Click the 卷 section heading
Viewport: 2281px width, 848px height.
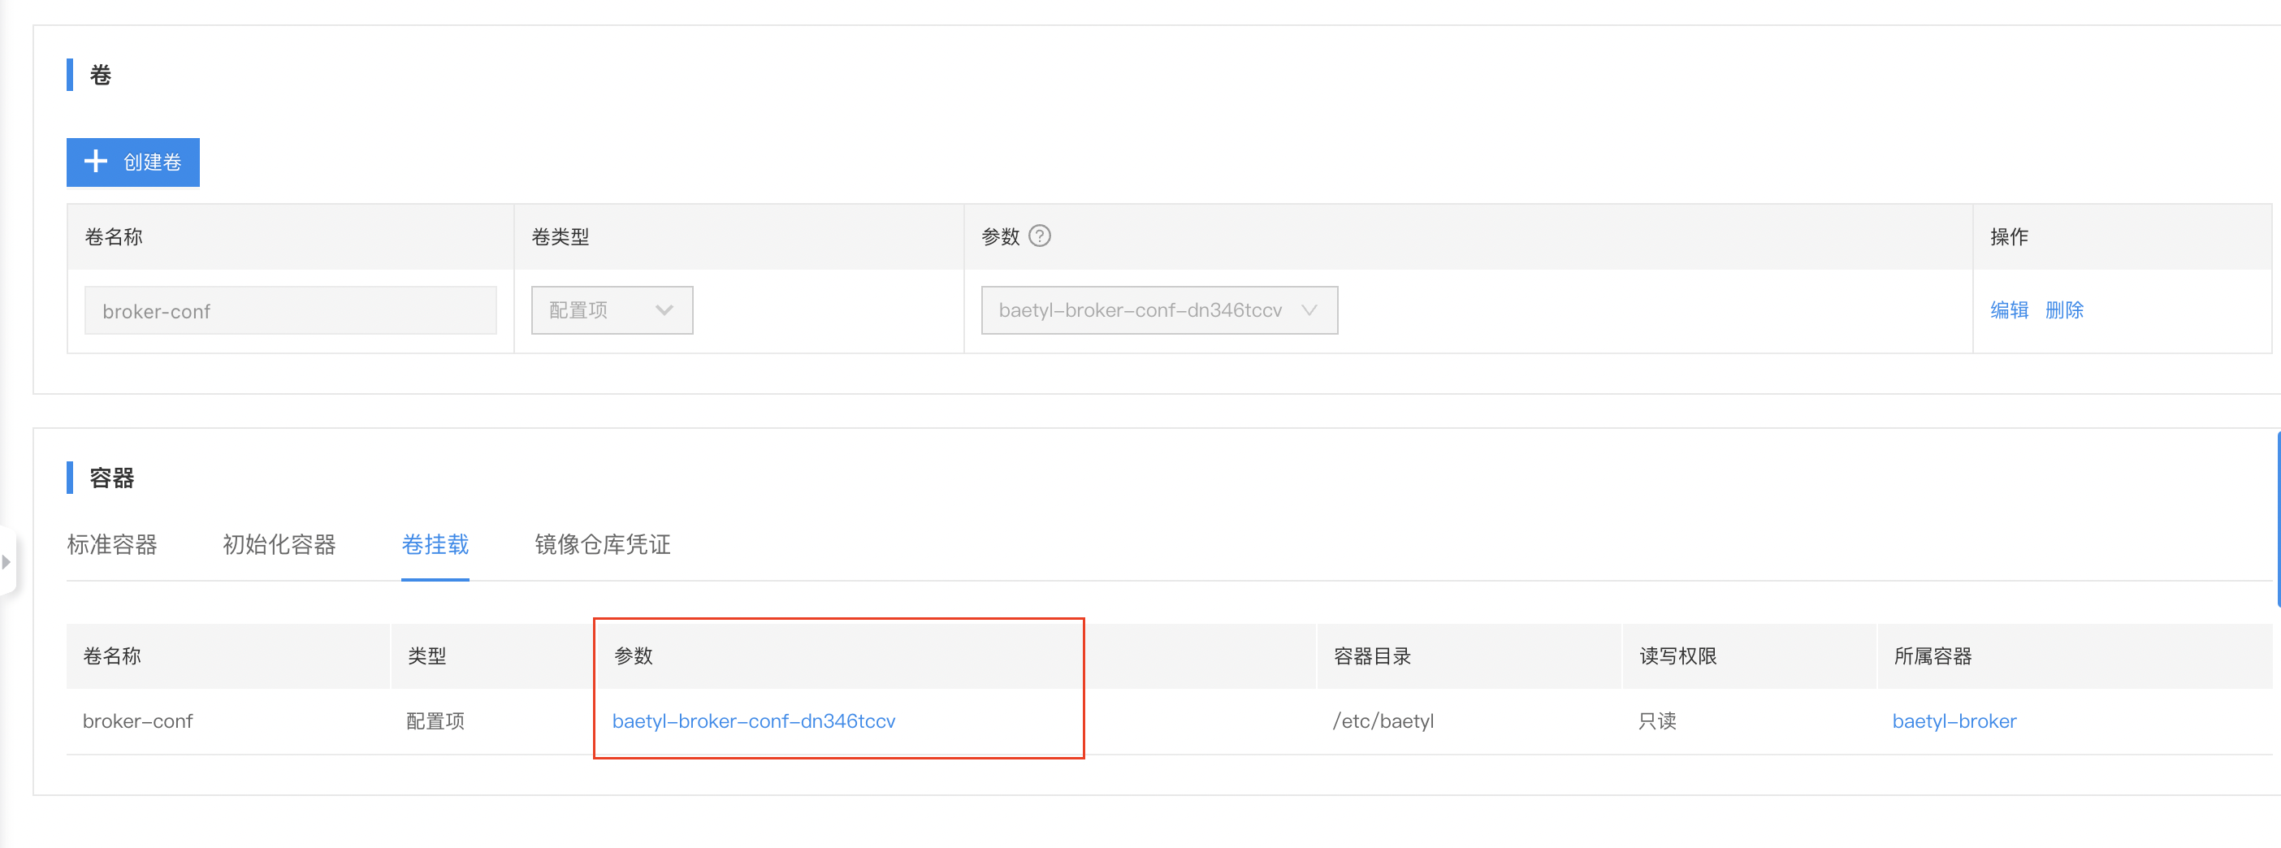pyautogui.click(x=100, y=76)
